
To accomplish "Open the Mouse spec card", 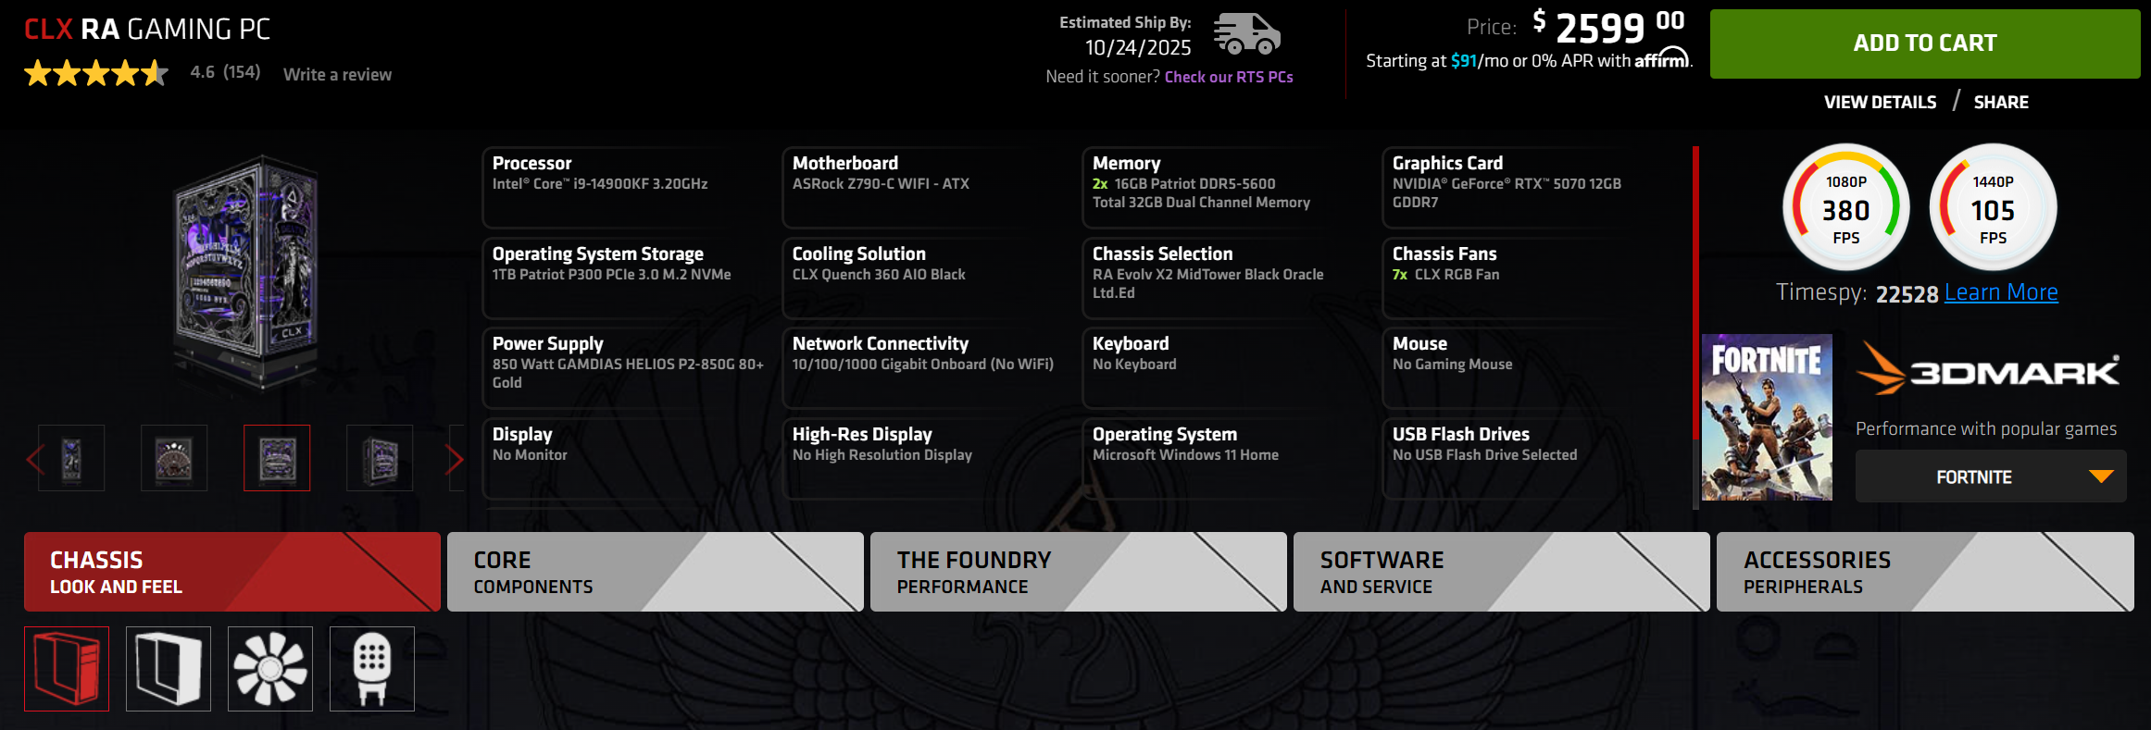I will point(1527,367).
